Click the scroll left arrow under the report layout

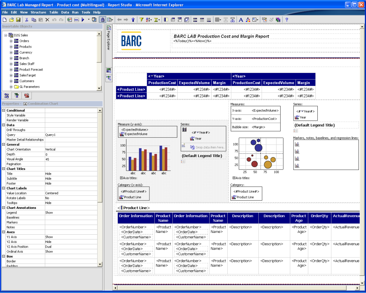(x=115, y=288)
